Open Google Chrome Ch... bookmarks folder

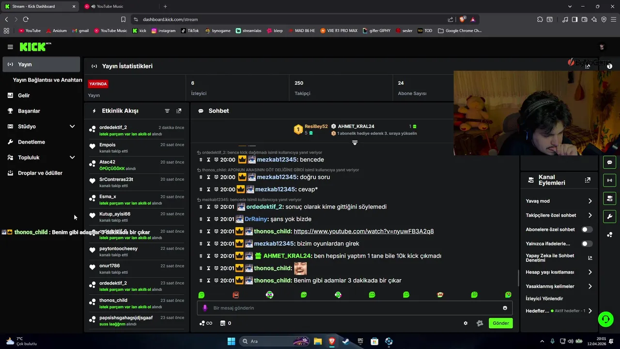460,31
